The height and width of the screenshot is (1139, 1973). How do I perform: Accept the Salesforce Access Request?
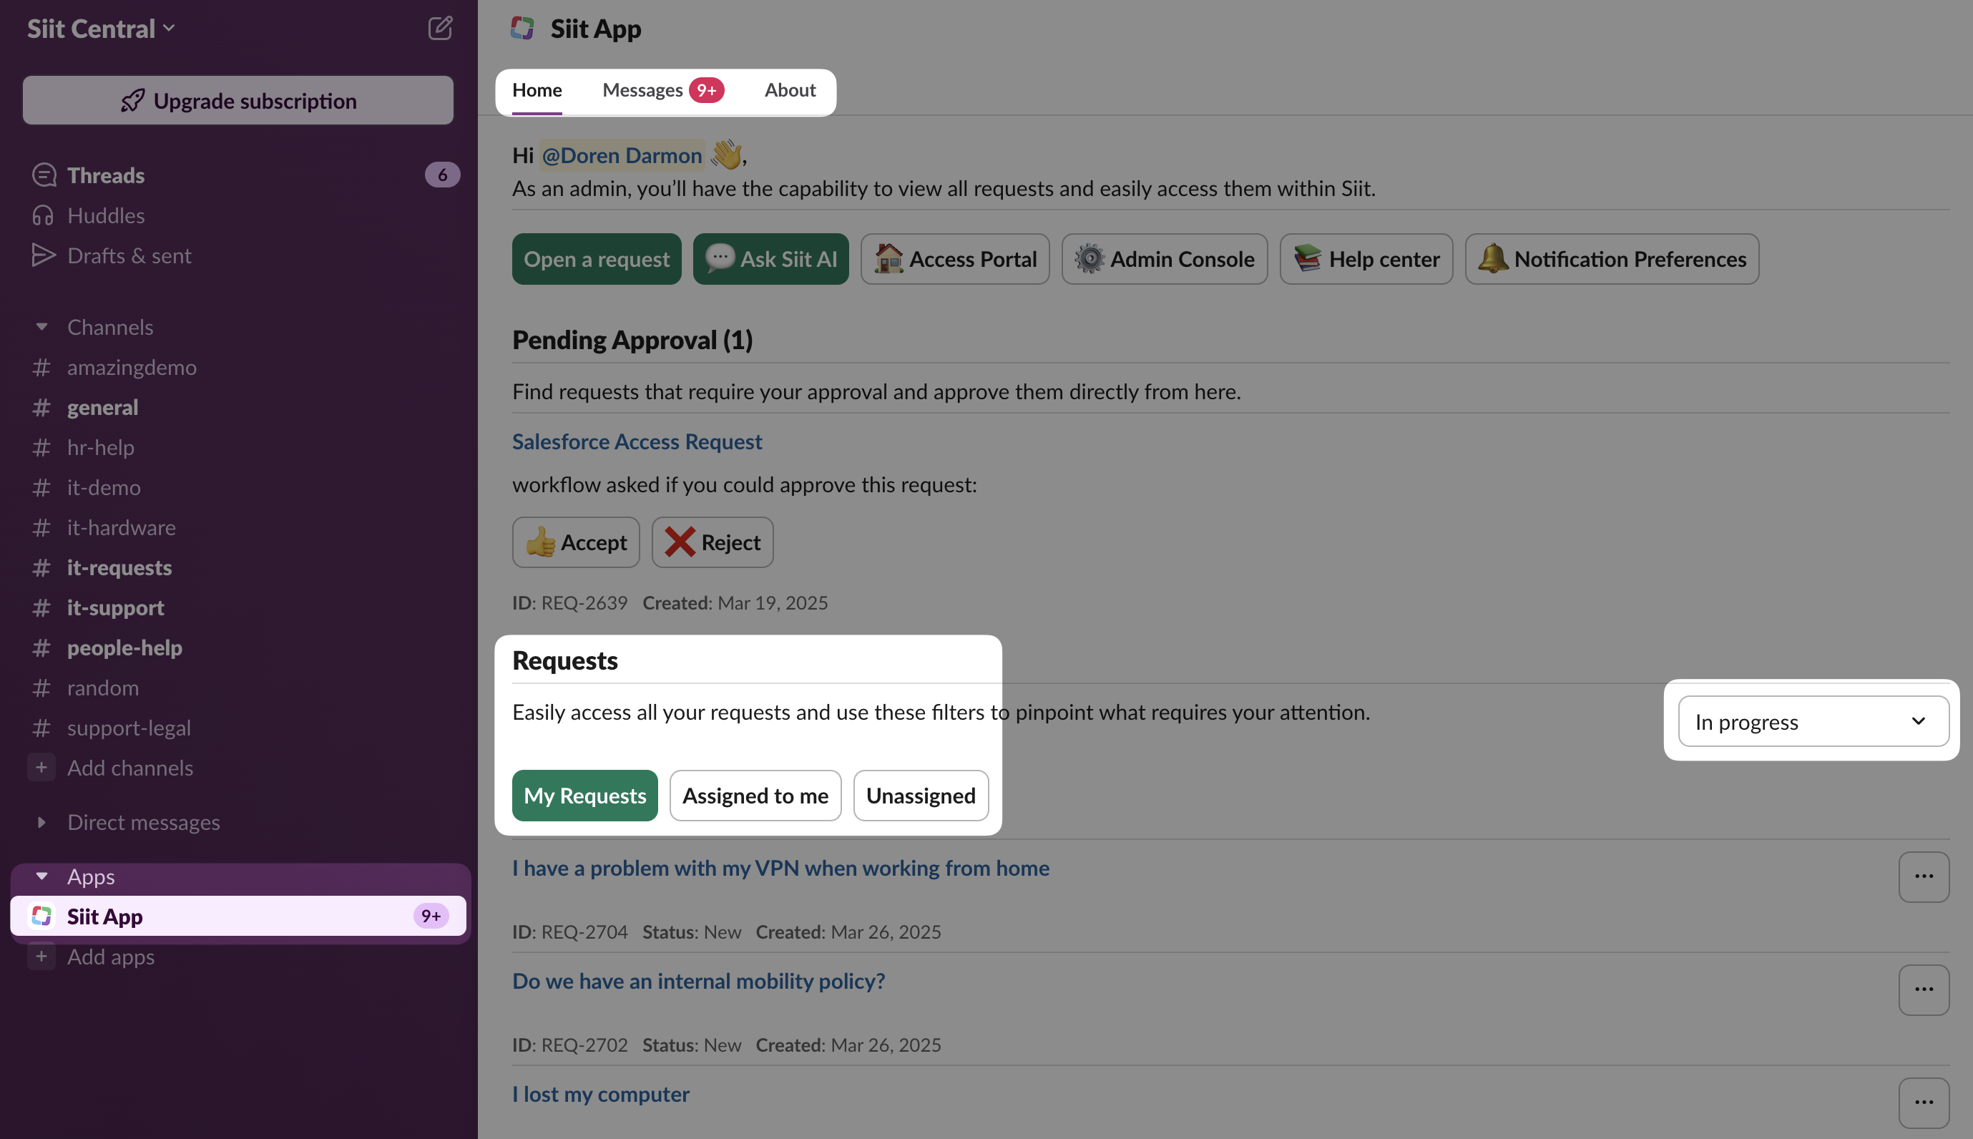point(576,542)
